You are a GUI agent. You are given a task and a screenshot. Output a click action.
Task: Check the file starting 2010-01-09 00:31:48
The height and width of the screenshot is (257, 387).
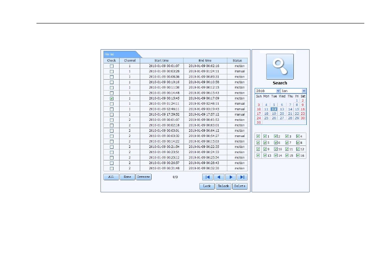[x=111, y=169]
